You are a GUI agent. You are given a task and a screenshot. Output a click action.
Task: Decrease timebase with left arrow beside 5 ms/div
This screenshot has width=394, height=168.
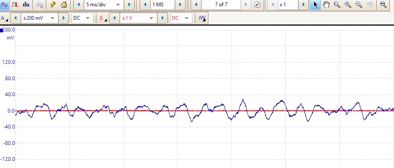pyautogui.click(x=79, y=5)
